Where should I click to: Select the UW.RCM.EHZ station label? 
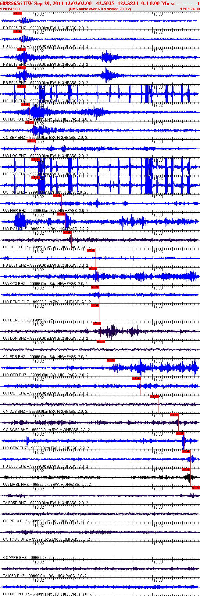click(15, 229)
